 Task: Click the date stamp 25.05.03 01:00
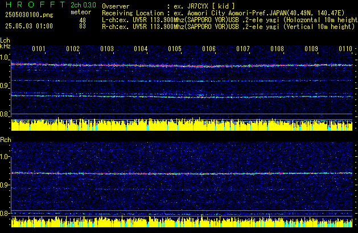[x=29, y=26]
